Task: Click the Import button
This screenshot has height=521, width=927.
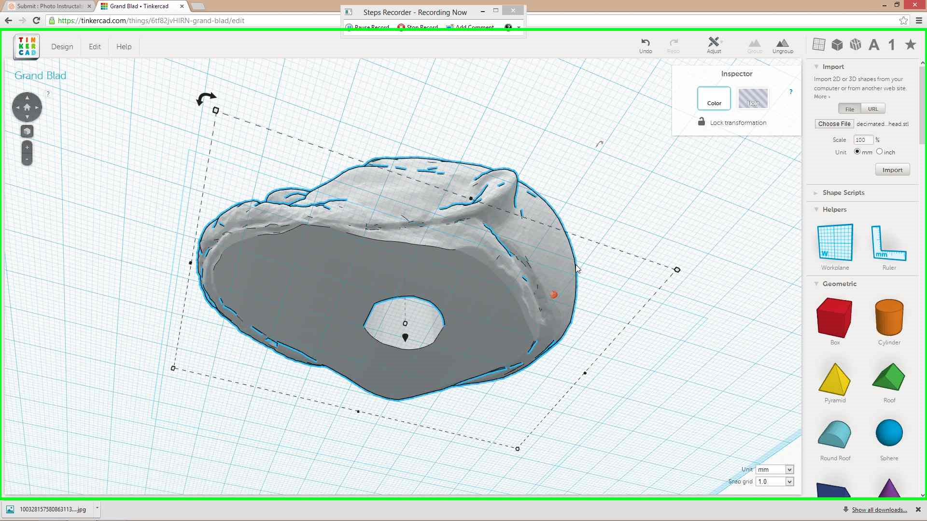Action: pos(892,170)
